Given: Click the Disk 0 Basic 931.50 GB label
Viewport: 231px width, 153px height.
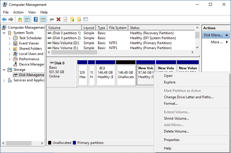Looking at the screenshot, I should (62, 73).
